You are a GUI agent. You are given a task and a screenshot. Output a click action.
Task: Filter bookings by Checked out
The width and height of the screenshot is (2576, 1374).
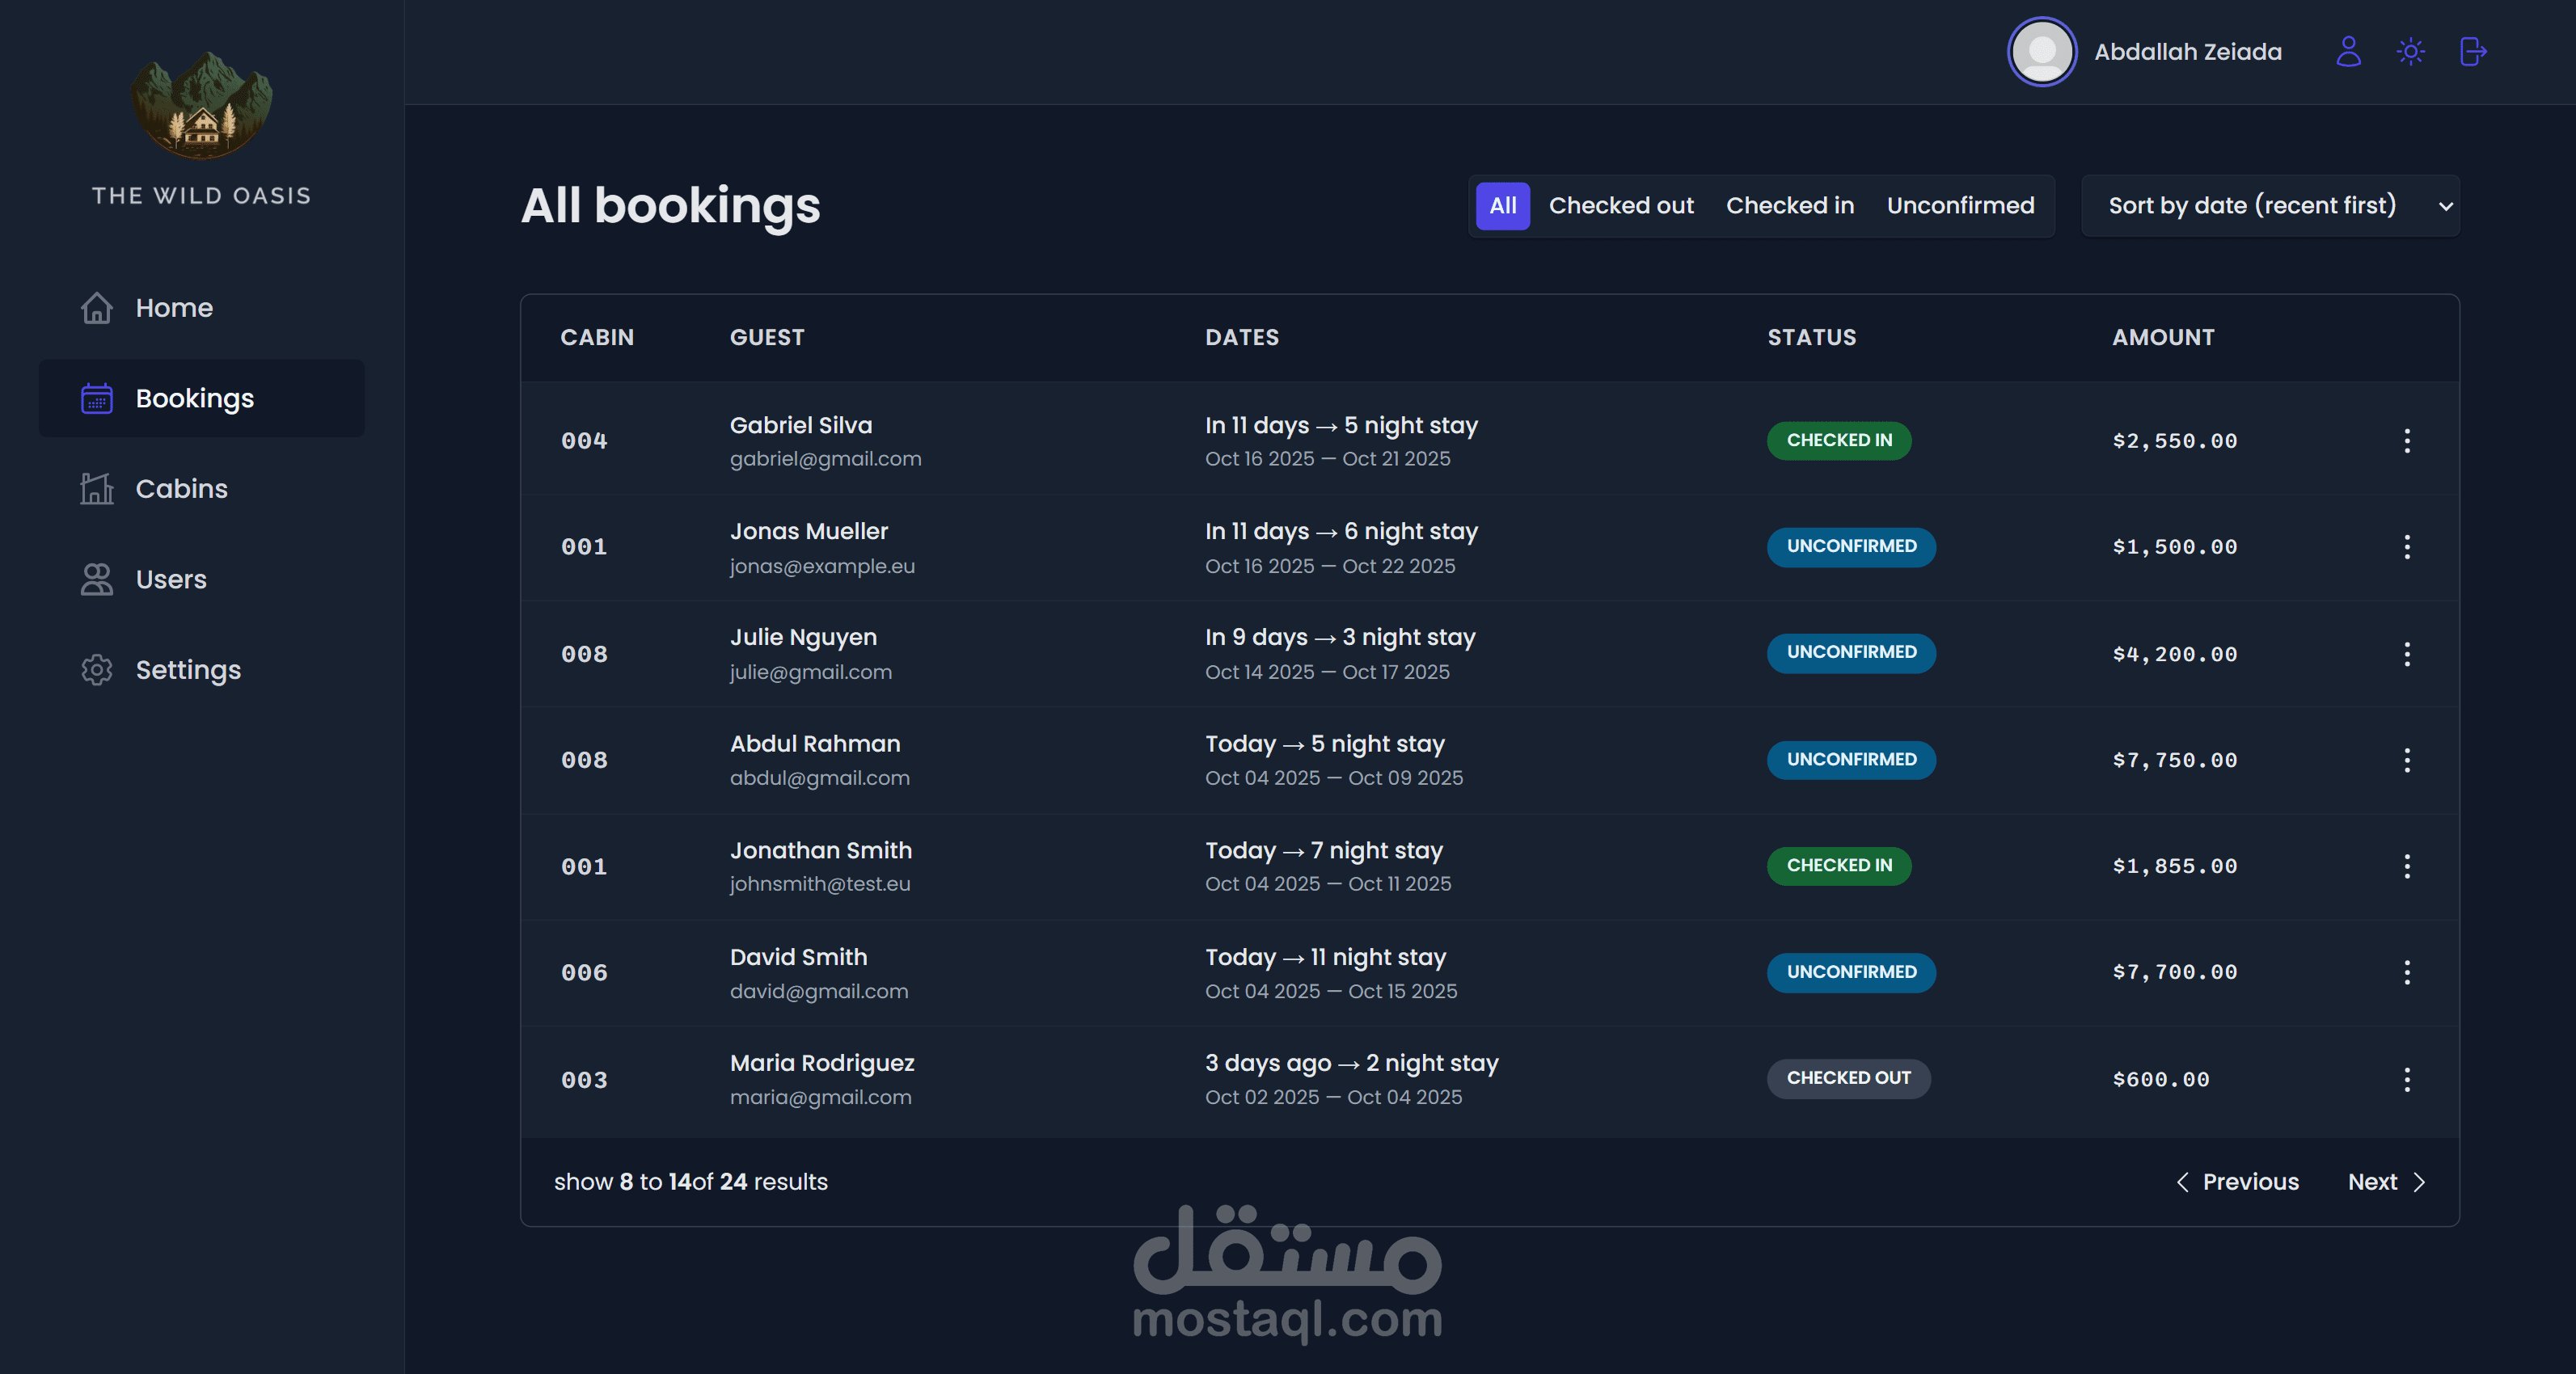pos(1621,206)
